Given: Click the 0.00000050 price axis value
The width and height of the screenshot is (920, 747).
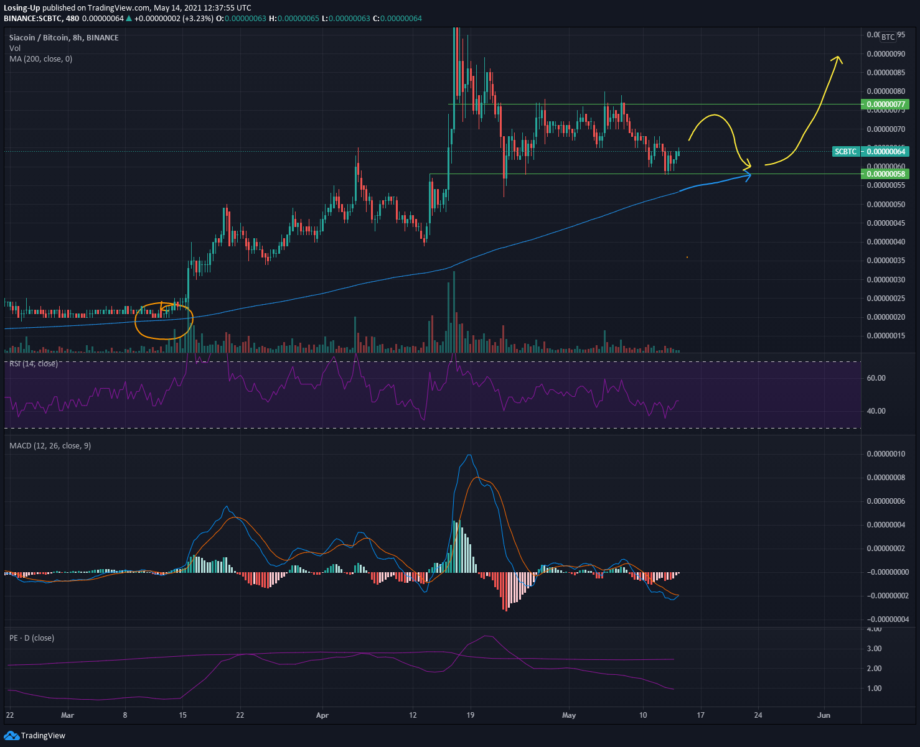Looking at the screenshot, I should pos(886,205).
